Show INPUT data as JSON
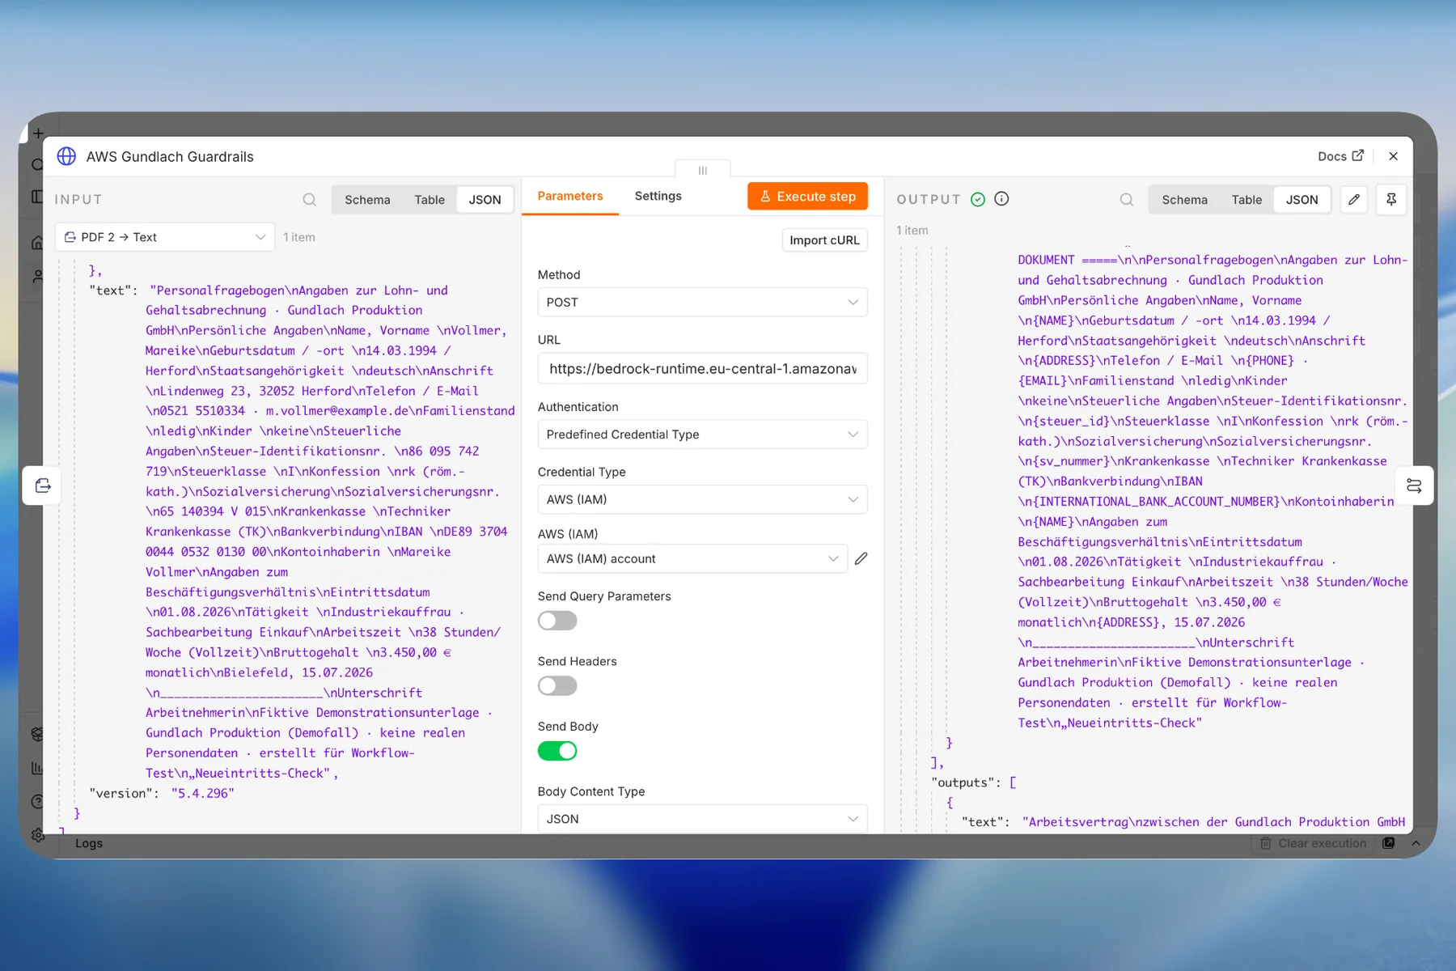The height and width of the screenshot is (971, 1456). pos(485,200)
